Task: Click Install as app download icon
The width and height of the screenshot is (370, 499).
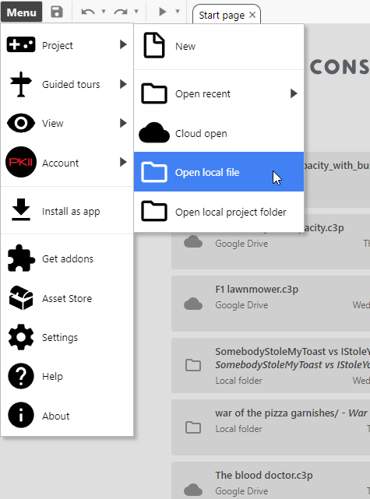Action: [21, 209]
